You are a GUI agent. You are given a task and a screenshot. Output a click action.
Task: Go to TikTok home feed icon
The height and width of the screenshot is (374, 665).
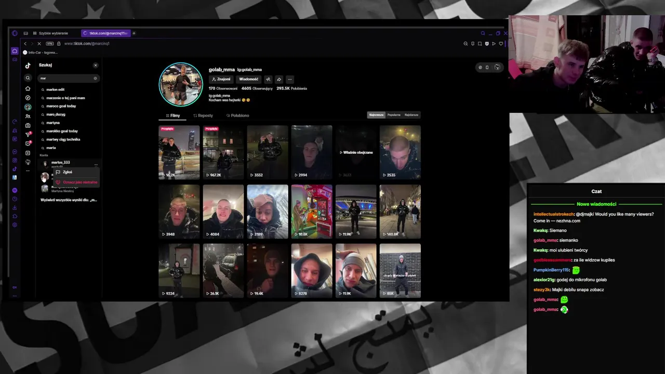(28, 89)
